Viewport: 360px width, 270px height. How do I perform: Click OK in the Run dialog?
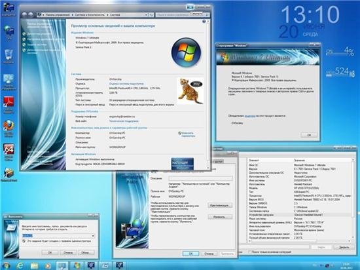coord(50,252)
